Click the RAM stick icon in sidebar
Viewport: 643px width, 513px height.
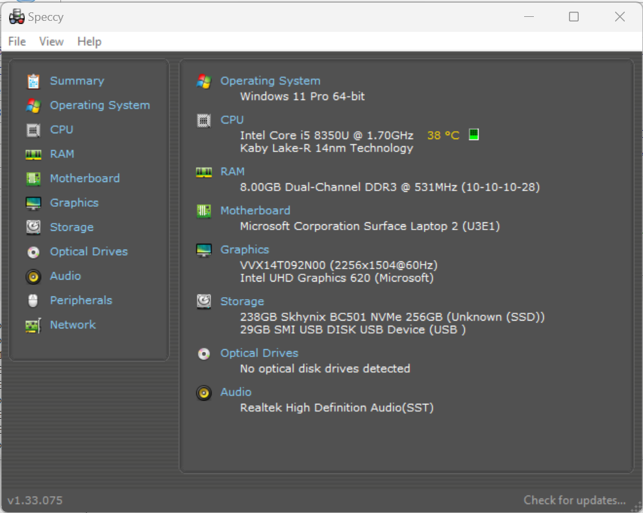pyautogui.click(x=33, y=154)
